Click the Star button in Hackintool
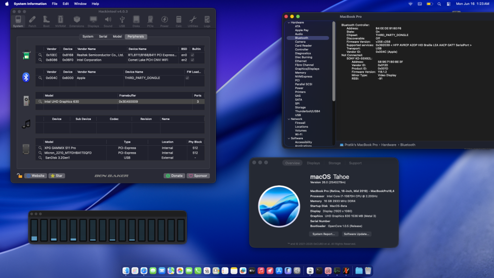The image size is (494, 278). (57, 176)
